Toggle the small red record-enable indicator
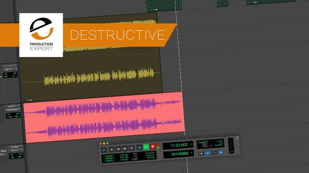 [x=158, y=145]
